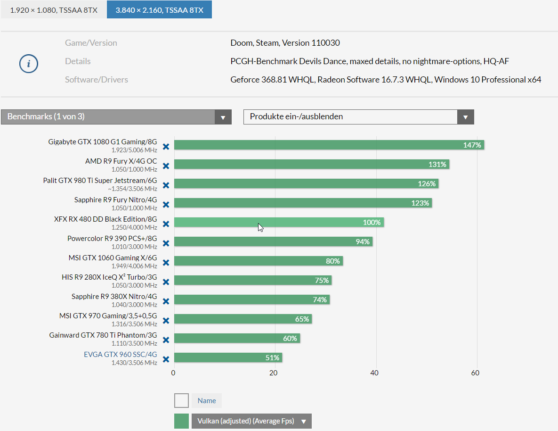This screenshot has width=558, height=431.
Task: Click Gainward GTX 780 Ti Phantom/3G label
Action: 103,335
